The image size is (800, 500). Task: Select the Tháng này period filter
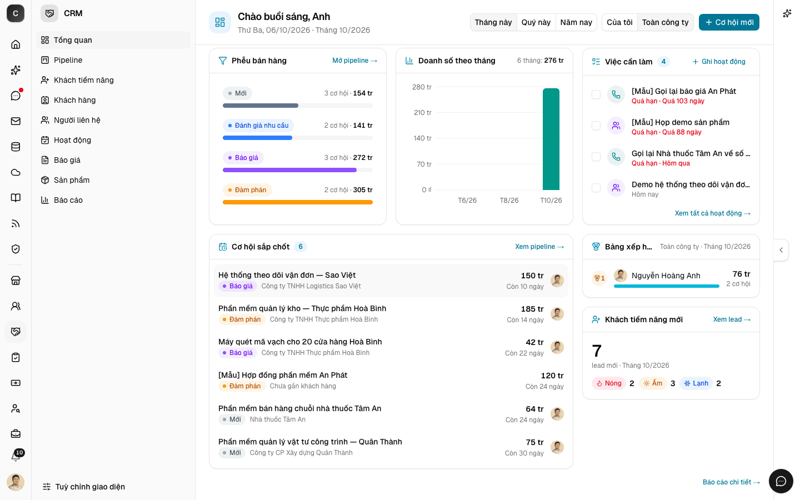[x=493, y=22]
